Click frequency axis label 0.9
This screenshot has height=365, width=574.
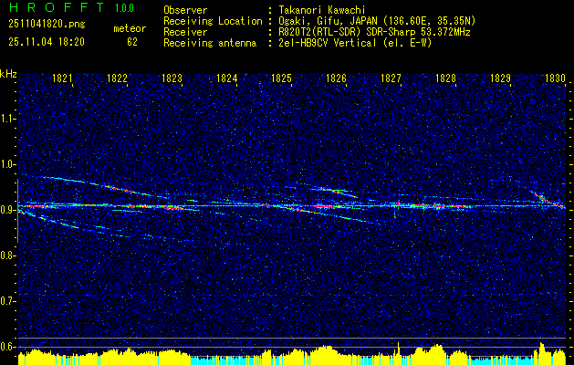click(7, 210)
